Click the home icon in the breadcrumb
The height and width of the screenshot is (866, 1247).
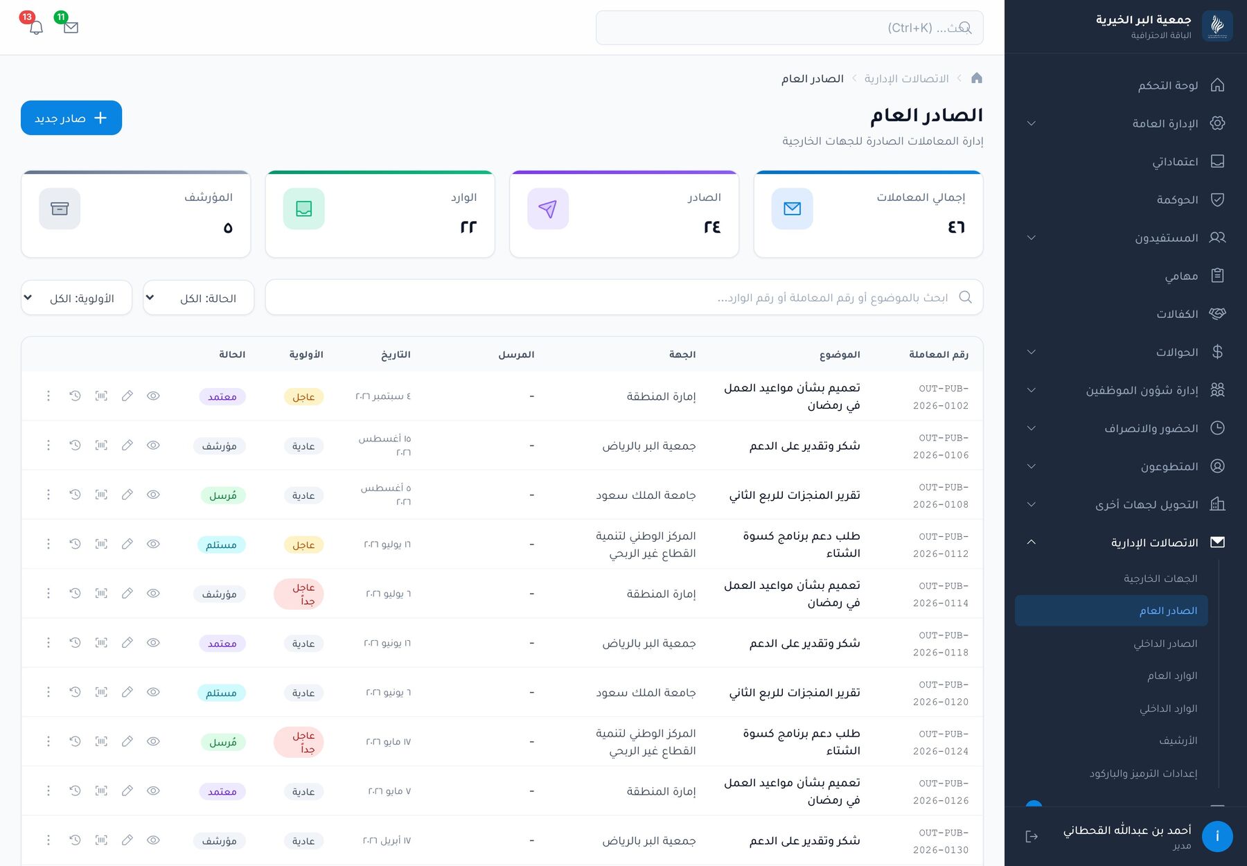click(x=977, y=78)
